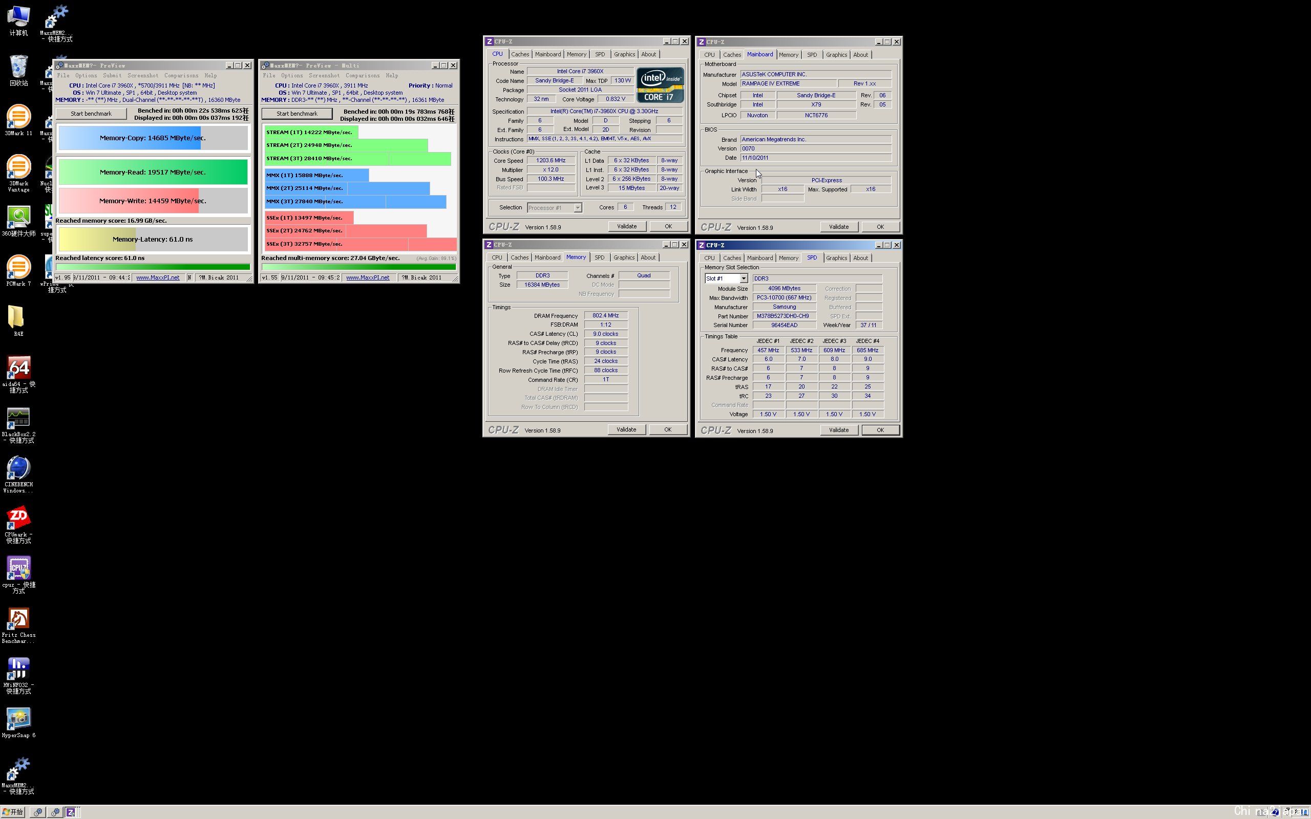This screenshot has width=1311, height=819.
Task: Click the green progress bar in MaxxMEM Multi
Action: [x=358, y=267]
